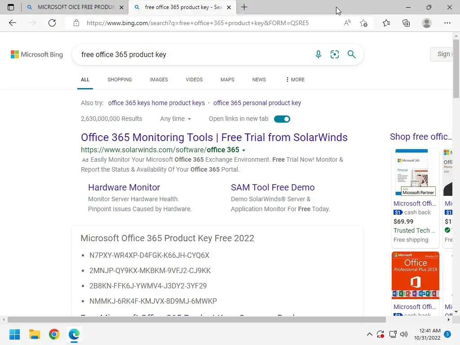Screen dimensions: 460x345
Task: Open the Hardware Monitor sublink
Action: 124,187
